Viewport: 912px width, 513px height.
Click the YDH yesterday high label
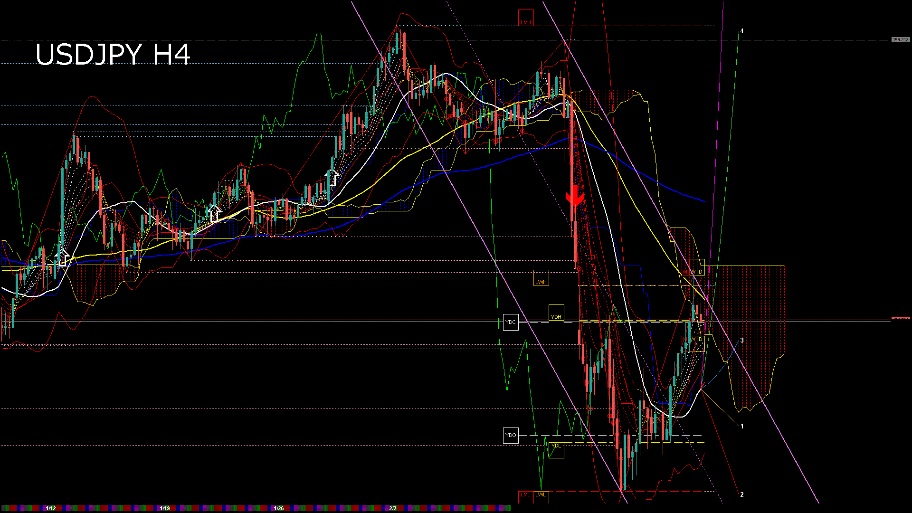[x=556, y=316]
